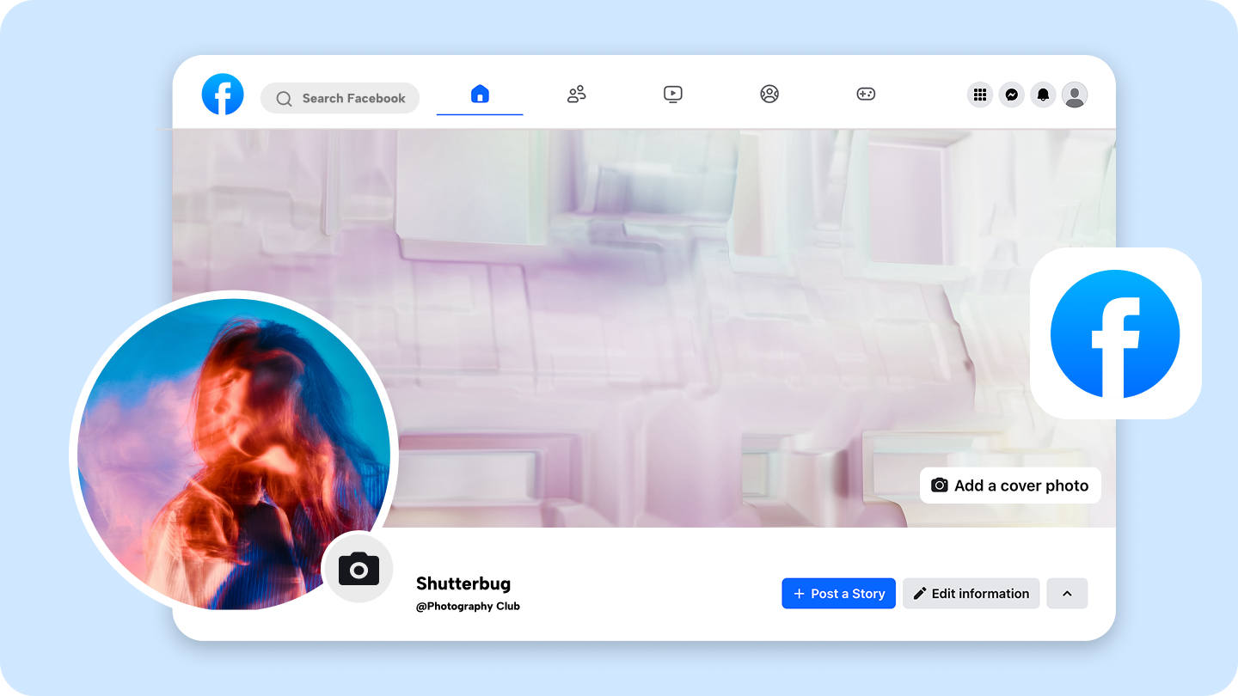Open the notifications bell
Viewport: 1238px width, 696px height.
click(1043, 95)
